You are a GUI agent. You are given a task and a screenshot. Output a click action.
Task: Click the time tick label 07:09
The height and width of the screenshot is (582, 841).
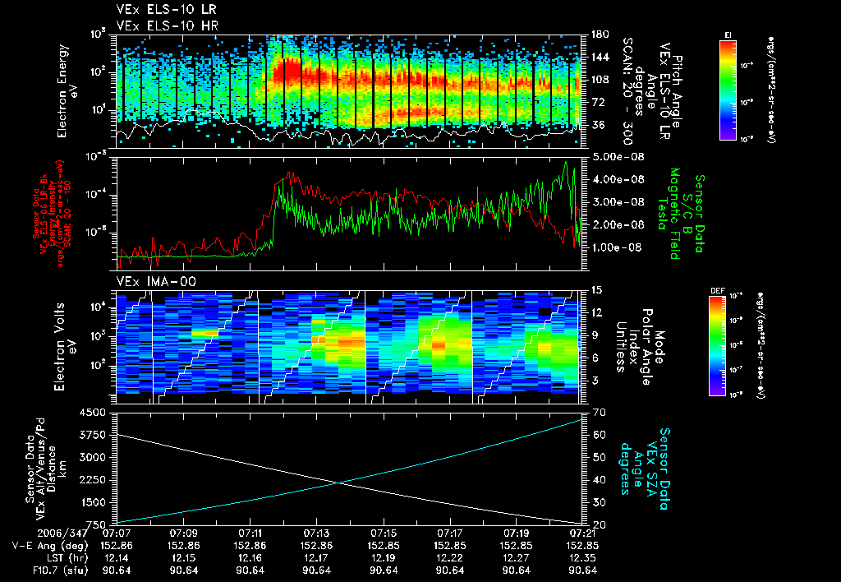pos(183,534)
